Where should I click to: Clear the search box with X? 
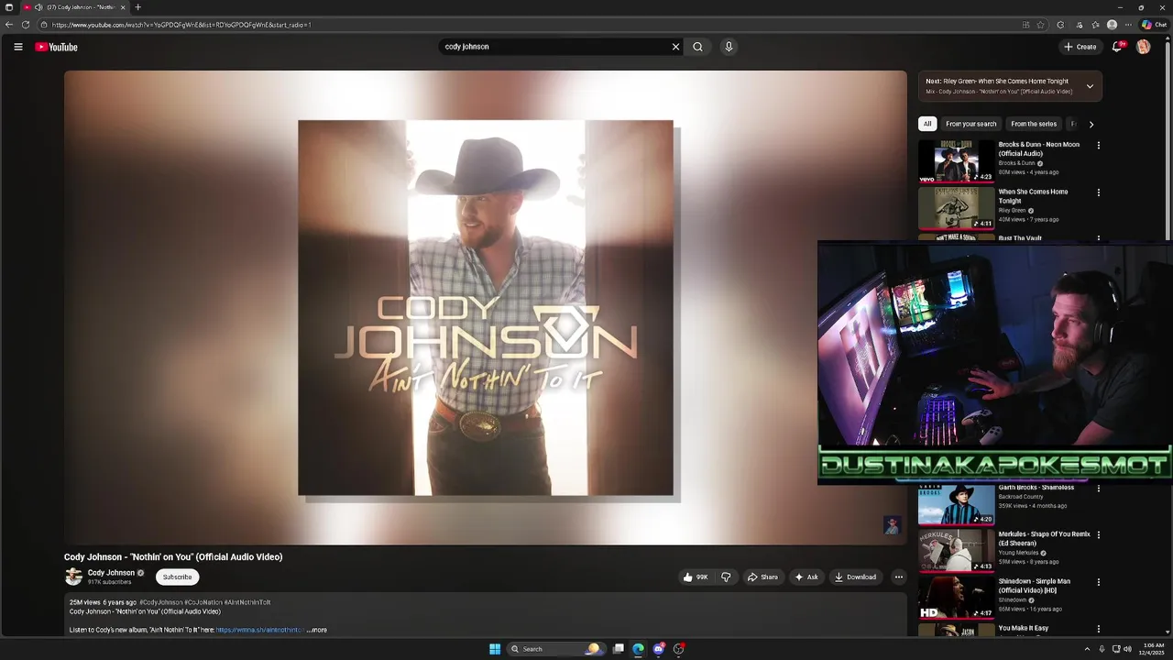point(675,47)
